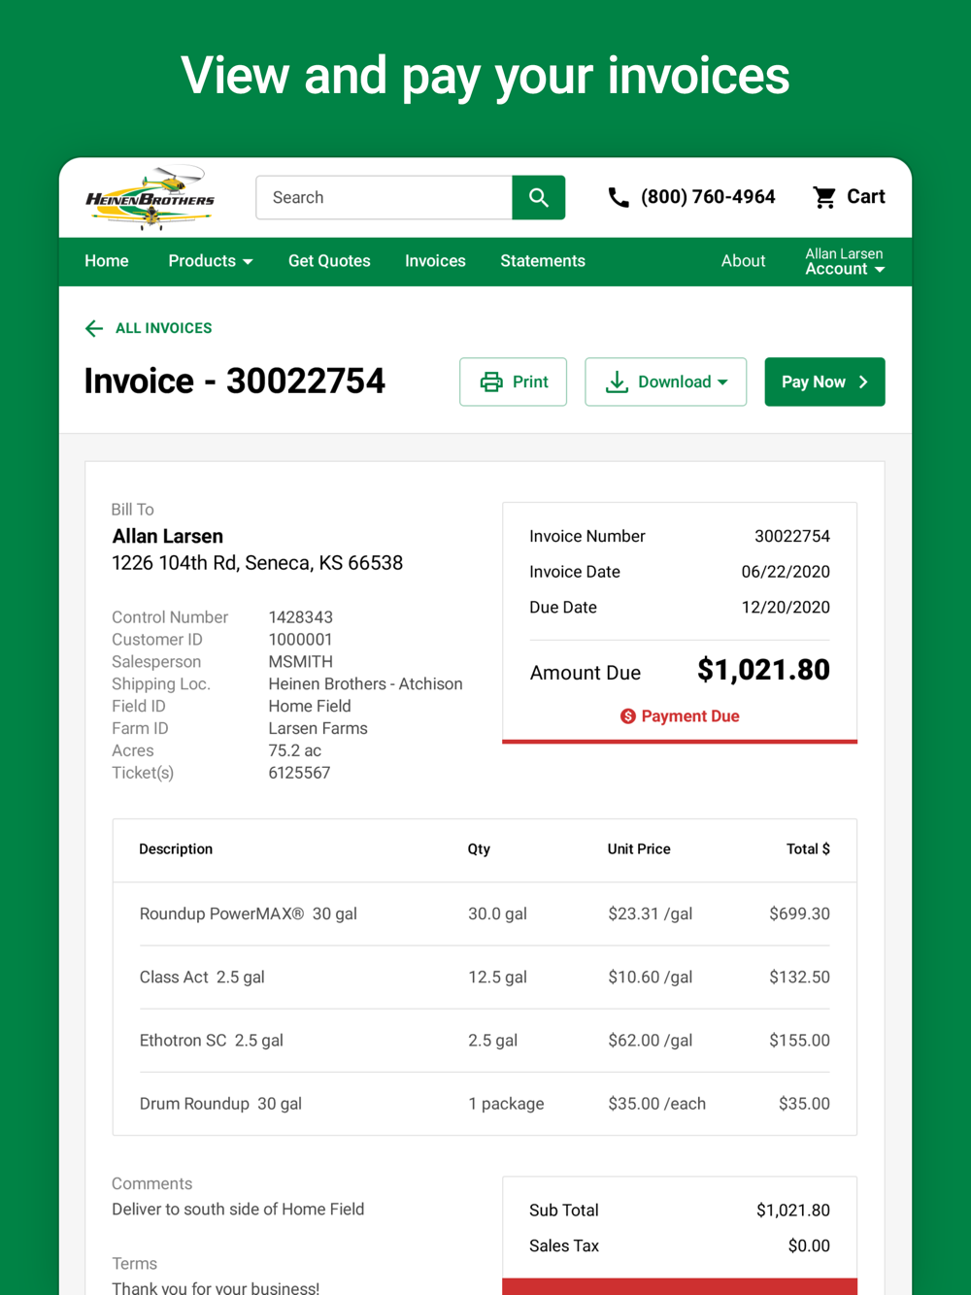The width and height of the screenshot is (971, 1295).
Task: Click the Drum Roundup 30 gal description
Action: [220, 1104]
